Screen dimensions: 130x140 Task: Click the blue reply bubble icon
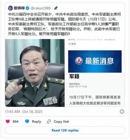[x=27, y=121]
